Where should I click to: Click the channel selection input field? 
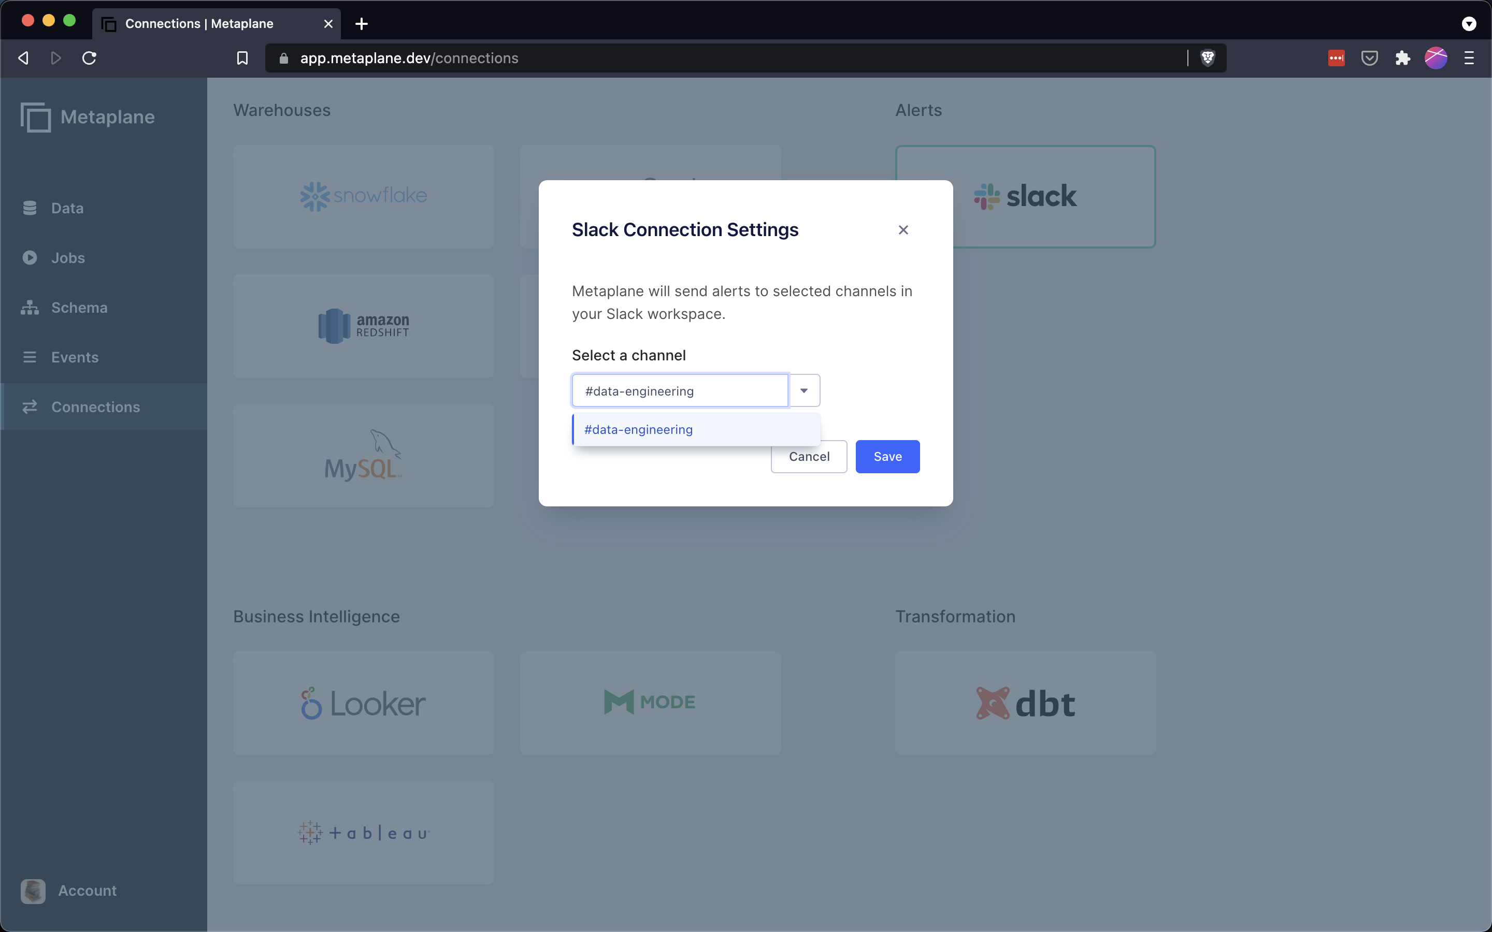coord(679,391)
